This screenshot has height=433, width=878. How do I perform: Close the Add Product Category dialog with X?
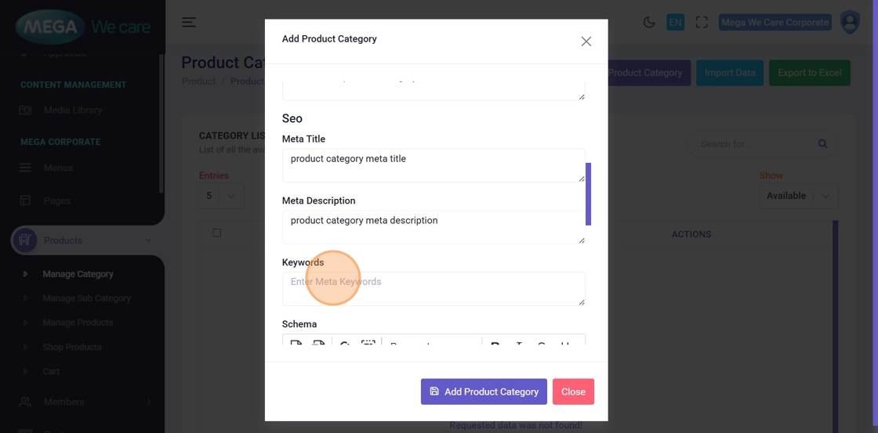point(586,41)
